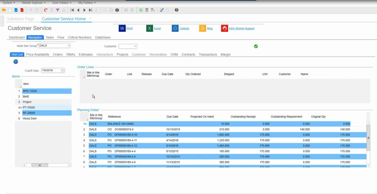Select the Tasks tab
The width and height of the screenshot is (377, 194).
49,38
